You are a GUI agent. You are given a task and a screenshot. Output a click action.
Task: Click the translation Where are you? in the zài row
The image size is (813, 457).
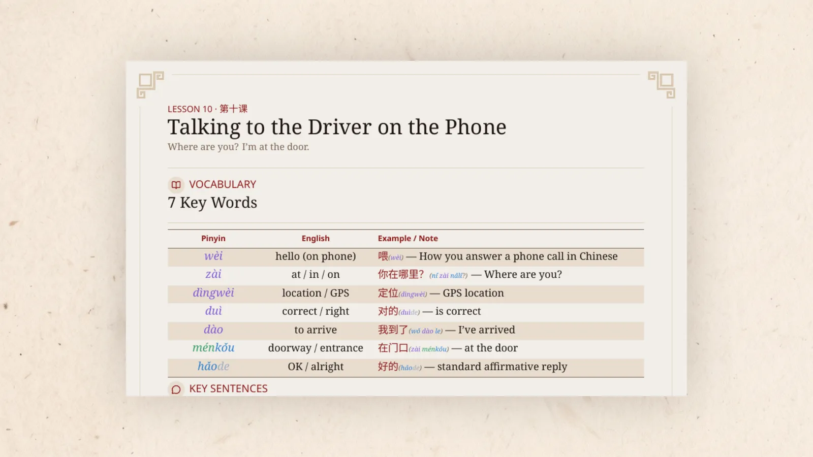(523, 275)
